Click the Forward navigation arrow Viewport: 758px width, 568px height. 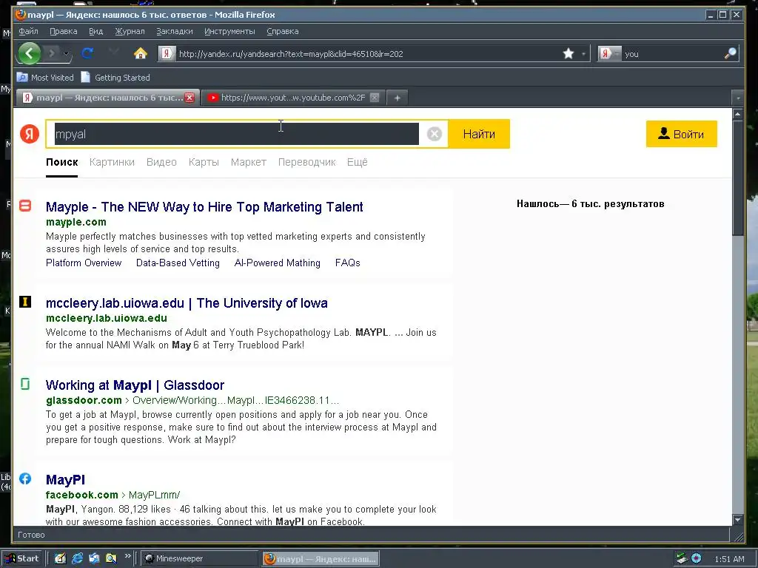53,53
